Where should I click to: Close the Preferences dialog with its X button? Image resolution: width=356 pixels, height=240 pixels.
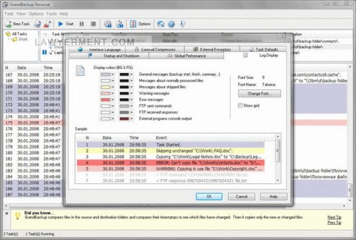(284, 36)
